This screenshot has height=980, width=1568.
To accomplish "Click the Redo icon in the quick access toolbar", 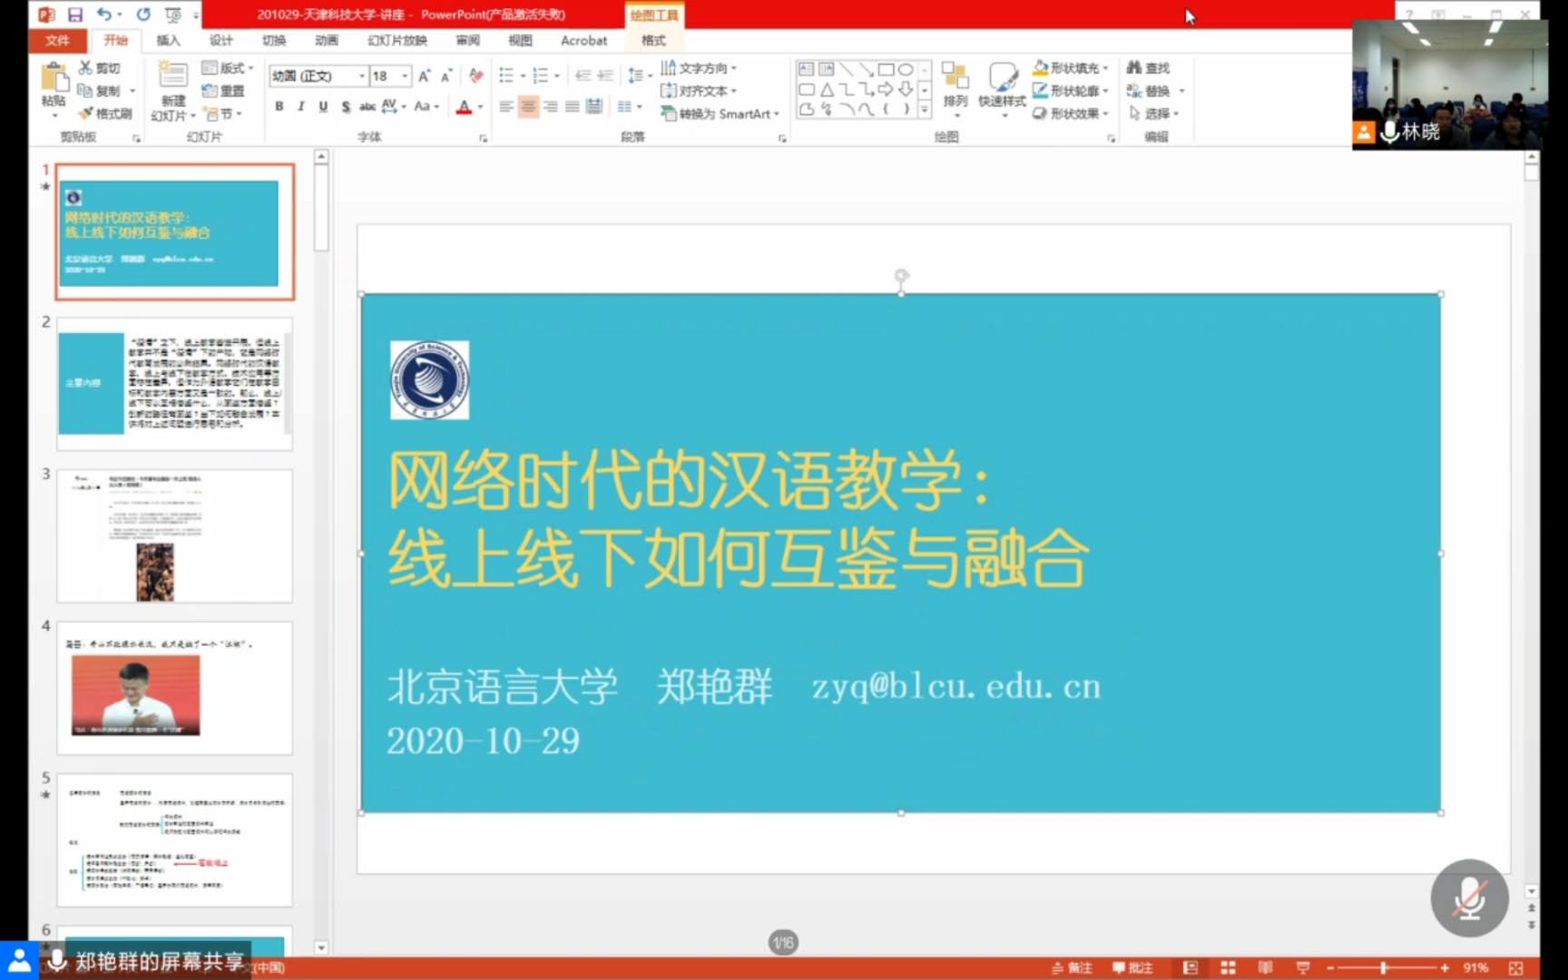I will (143, 15).
